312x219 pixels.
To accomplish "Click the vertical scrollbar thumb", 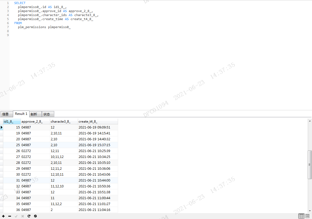I will click(310, 165).
